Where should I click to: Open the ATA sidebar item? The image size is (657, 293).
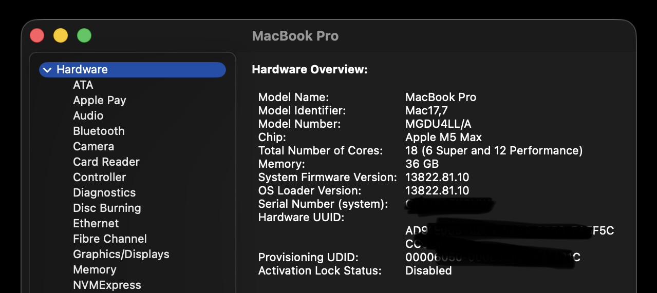click(x=83, y=85)
